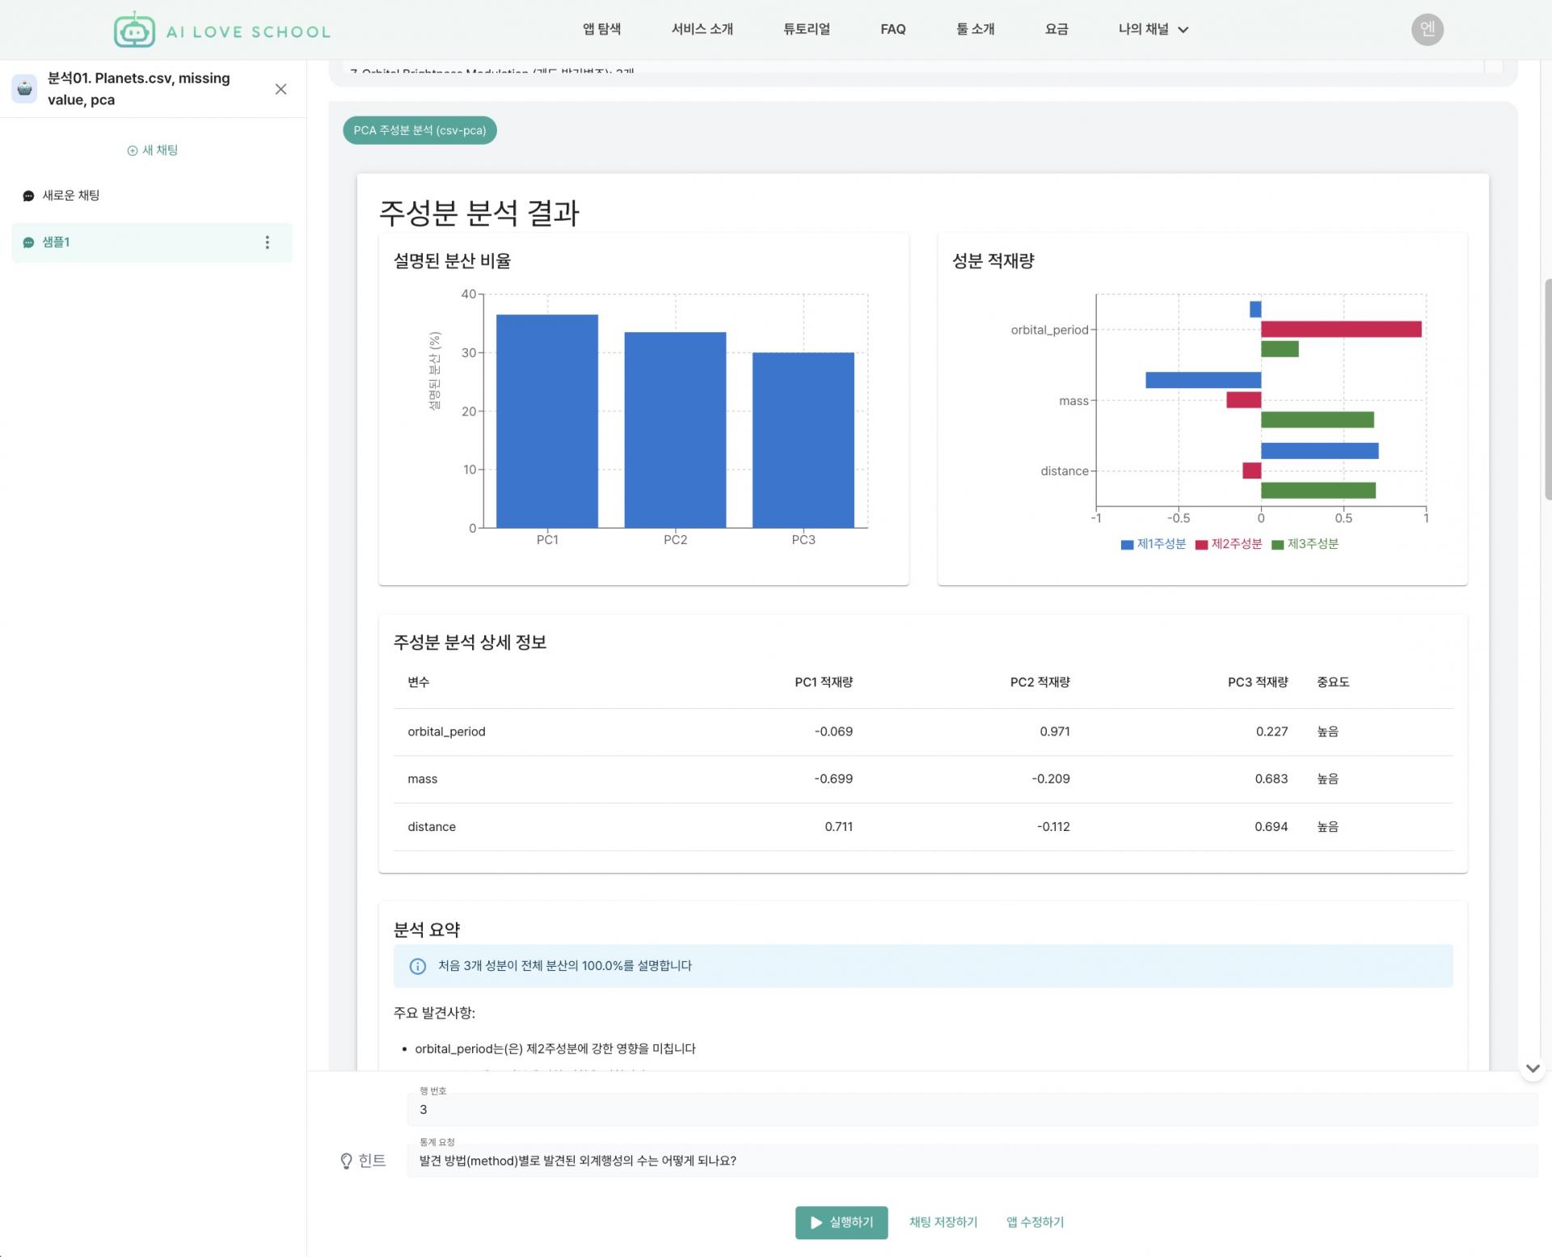Select the 샘플1 conversation
The image size is (1552, 1257).
[x=151, y=243]
